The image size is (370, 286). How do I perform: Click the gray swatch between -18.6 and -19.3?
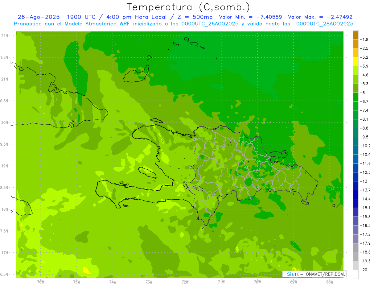click(356, 256)
